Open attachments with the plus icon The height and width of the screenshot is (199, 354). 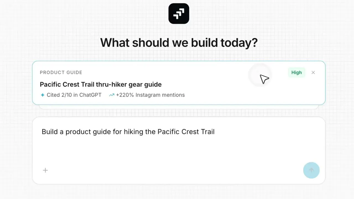45,170
